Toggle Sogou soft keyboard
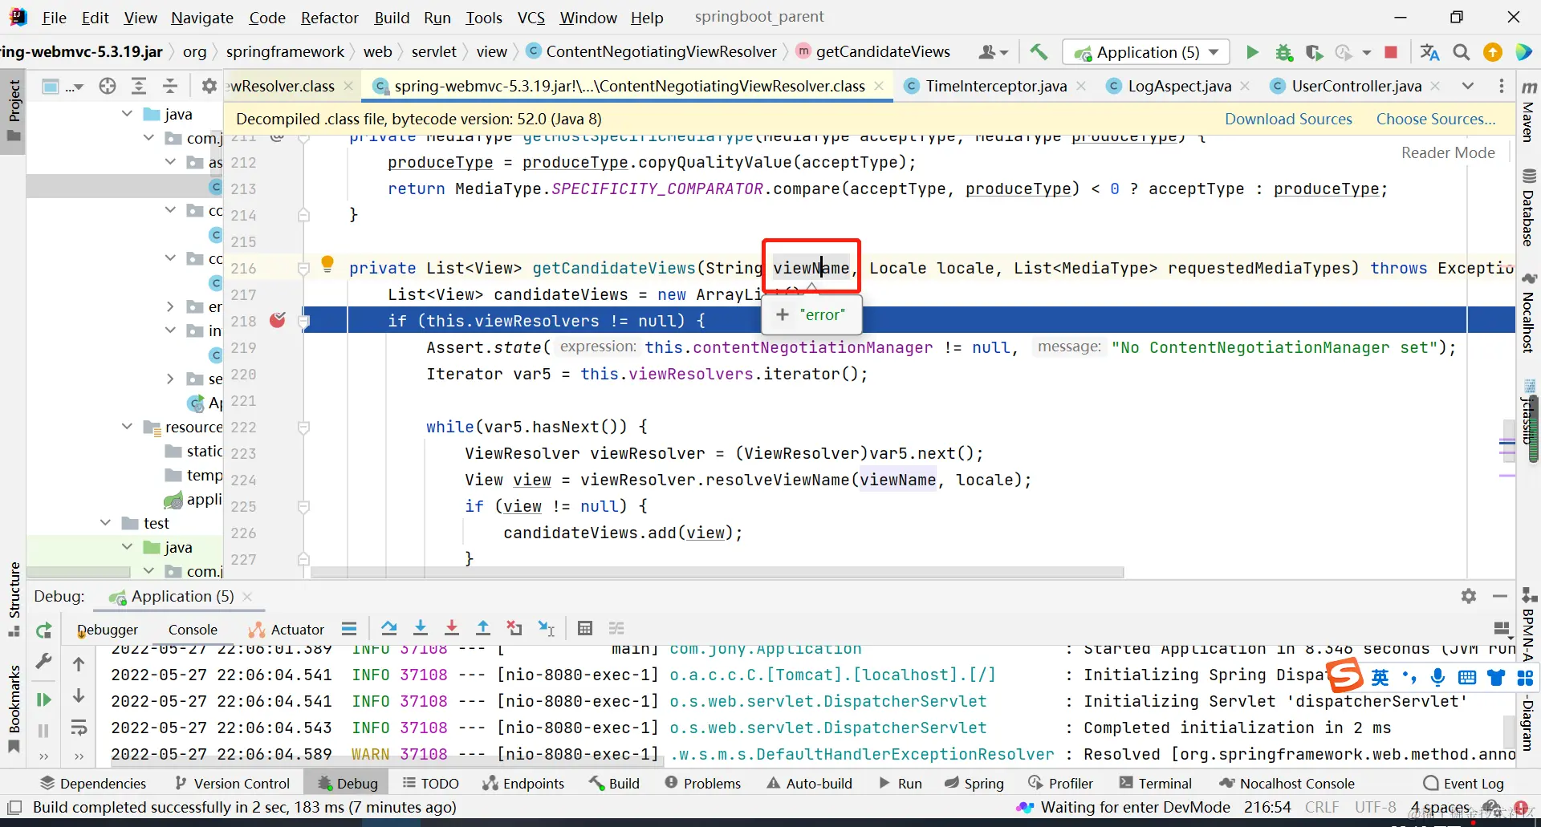Image resolution: width=1541 pixels, height=827 pixels. coord(1467,678)
